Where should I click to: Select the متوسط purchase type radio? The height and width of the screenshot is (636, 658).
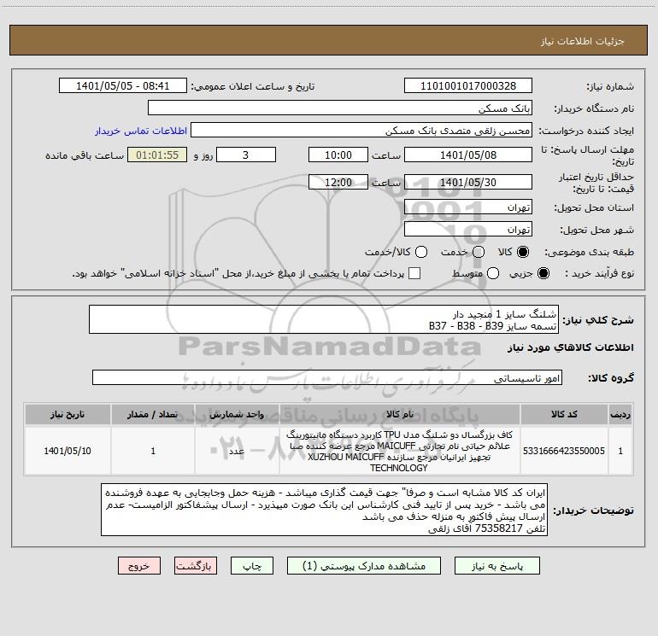(493, 273)
